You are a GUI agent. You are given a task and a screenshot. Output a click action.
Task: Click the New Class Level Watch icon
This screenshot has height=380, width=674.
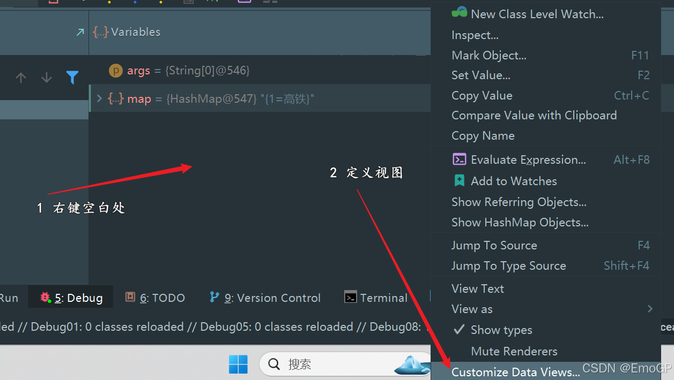[x=460, y=13]
